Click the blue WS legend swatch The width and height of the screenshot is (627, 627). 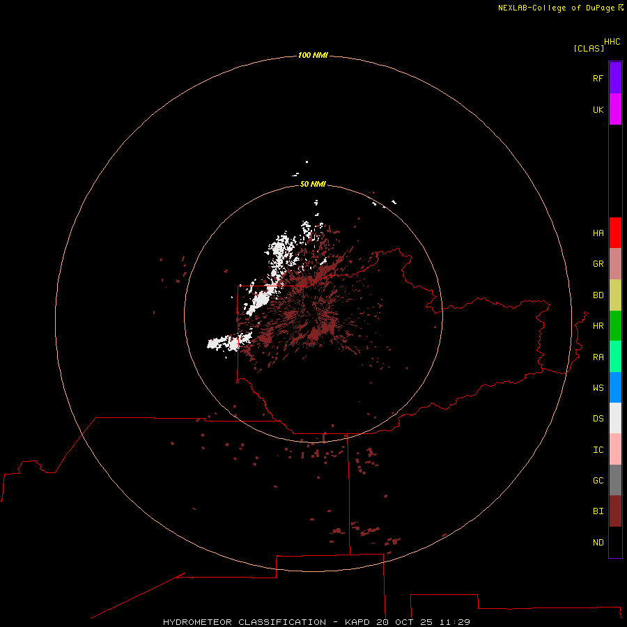[615, 387]
